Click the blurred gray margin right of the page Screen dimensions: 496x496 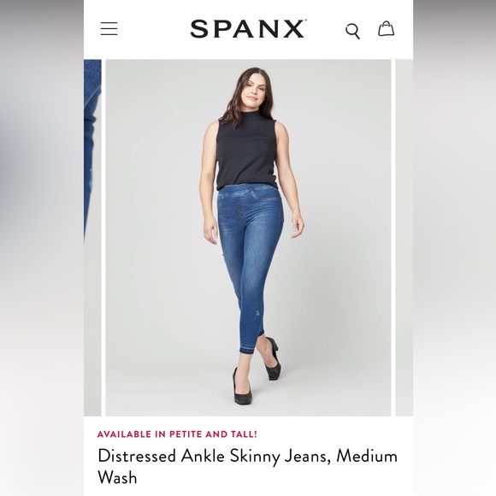455,248
